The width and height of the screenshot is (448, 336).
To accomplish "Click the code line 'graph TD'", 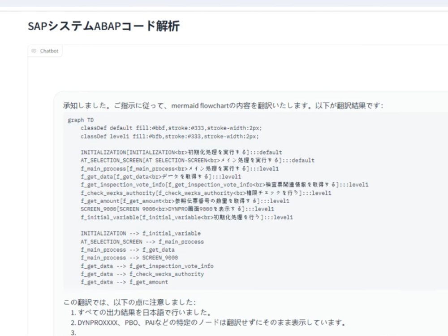I will [x=81, y=120].
